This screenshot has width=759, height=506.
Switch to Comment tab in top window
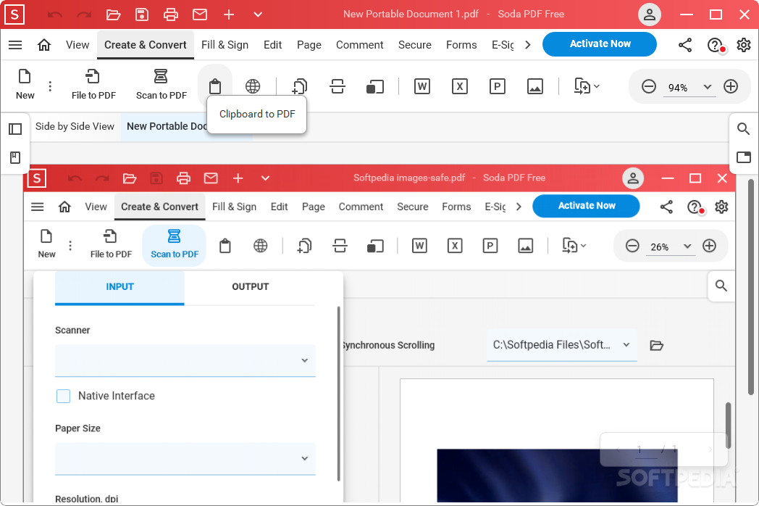[x=360, y=45]
